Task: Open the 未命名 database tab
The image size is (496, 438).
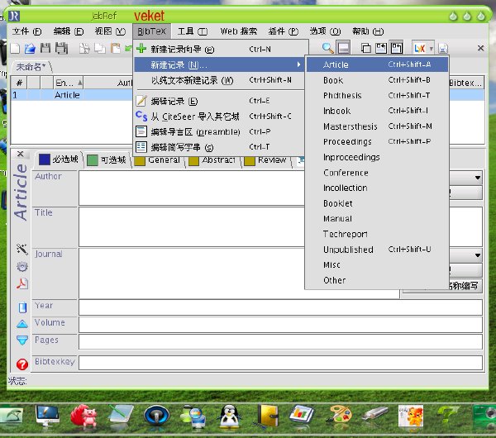Action: click(x=31, y=67)
